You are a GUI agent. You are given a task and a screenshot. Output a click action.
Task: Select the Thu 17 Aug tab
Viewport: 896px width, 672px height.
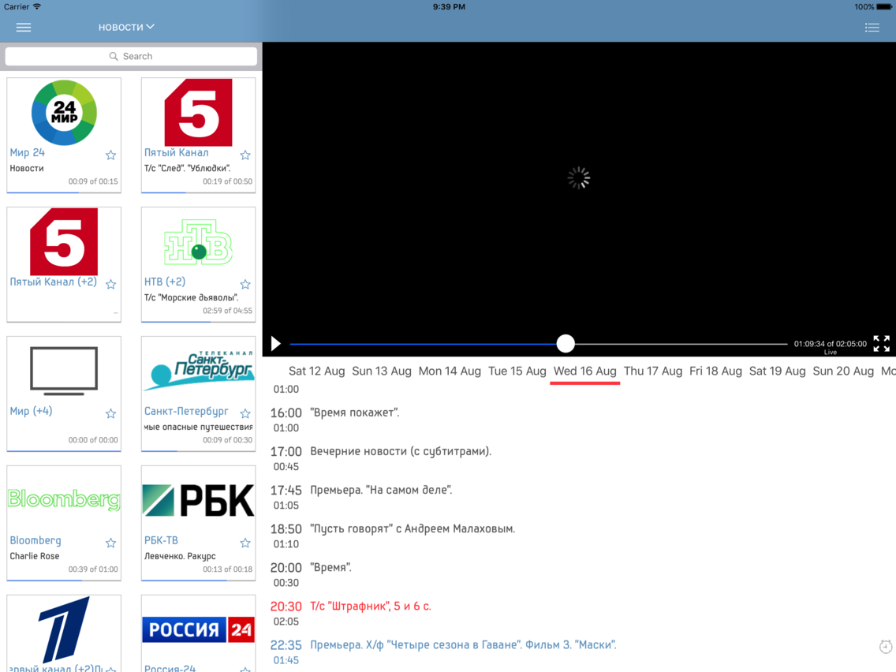point(653,371)
